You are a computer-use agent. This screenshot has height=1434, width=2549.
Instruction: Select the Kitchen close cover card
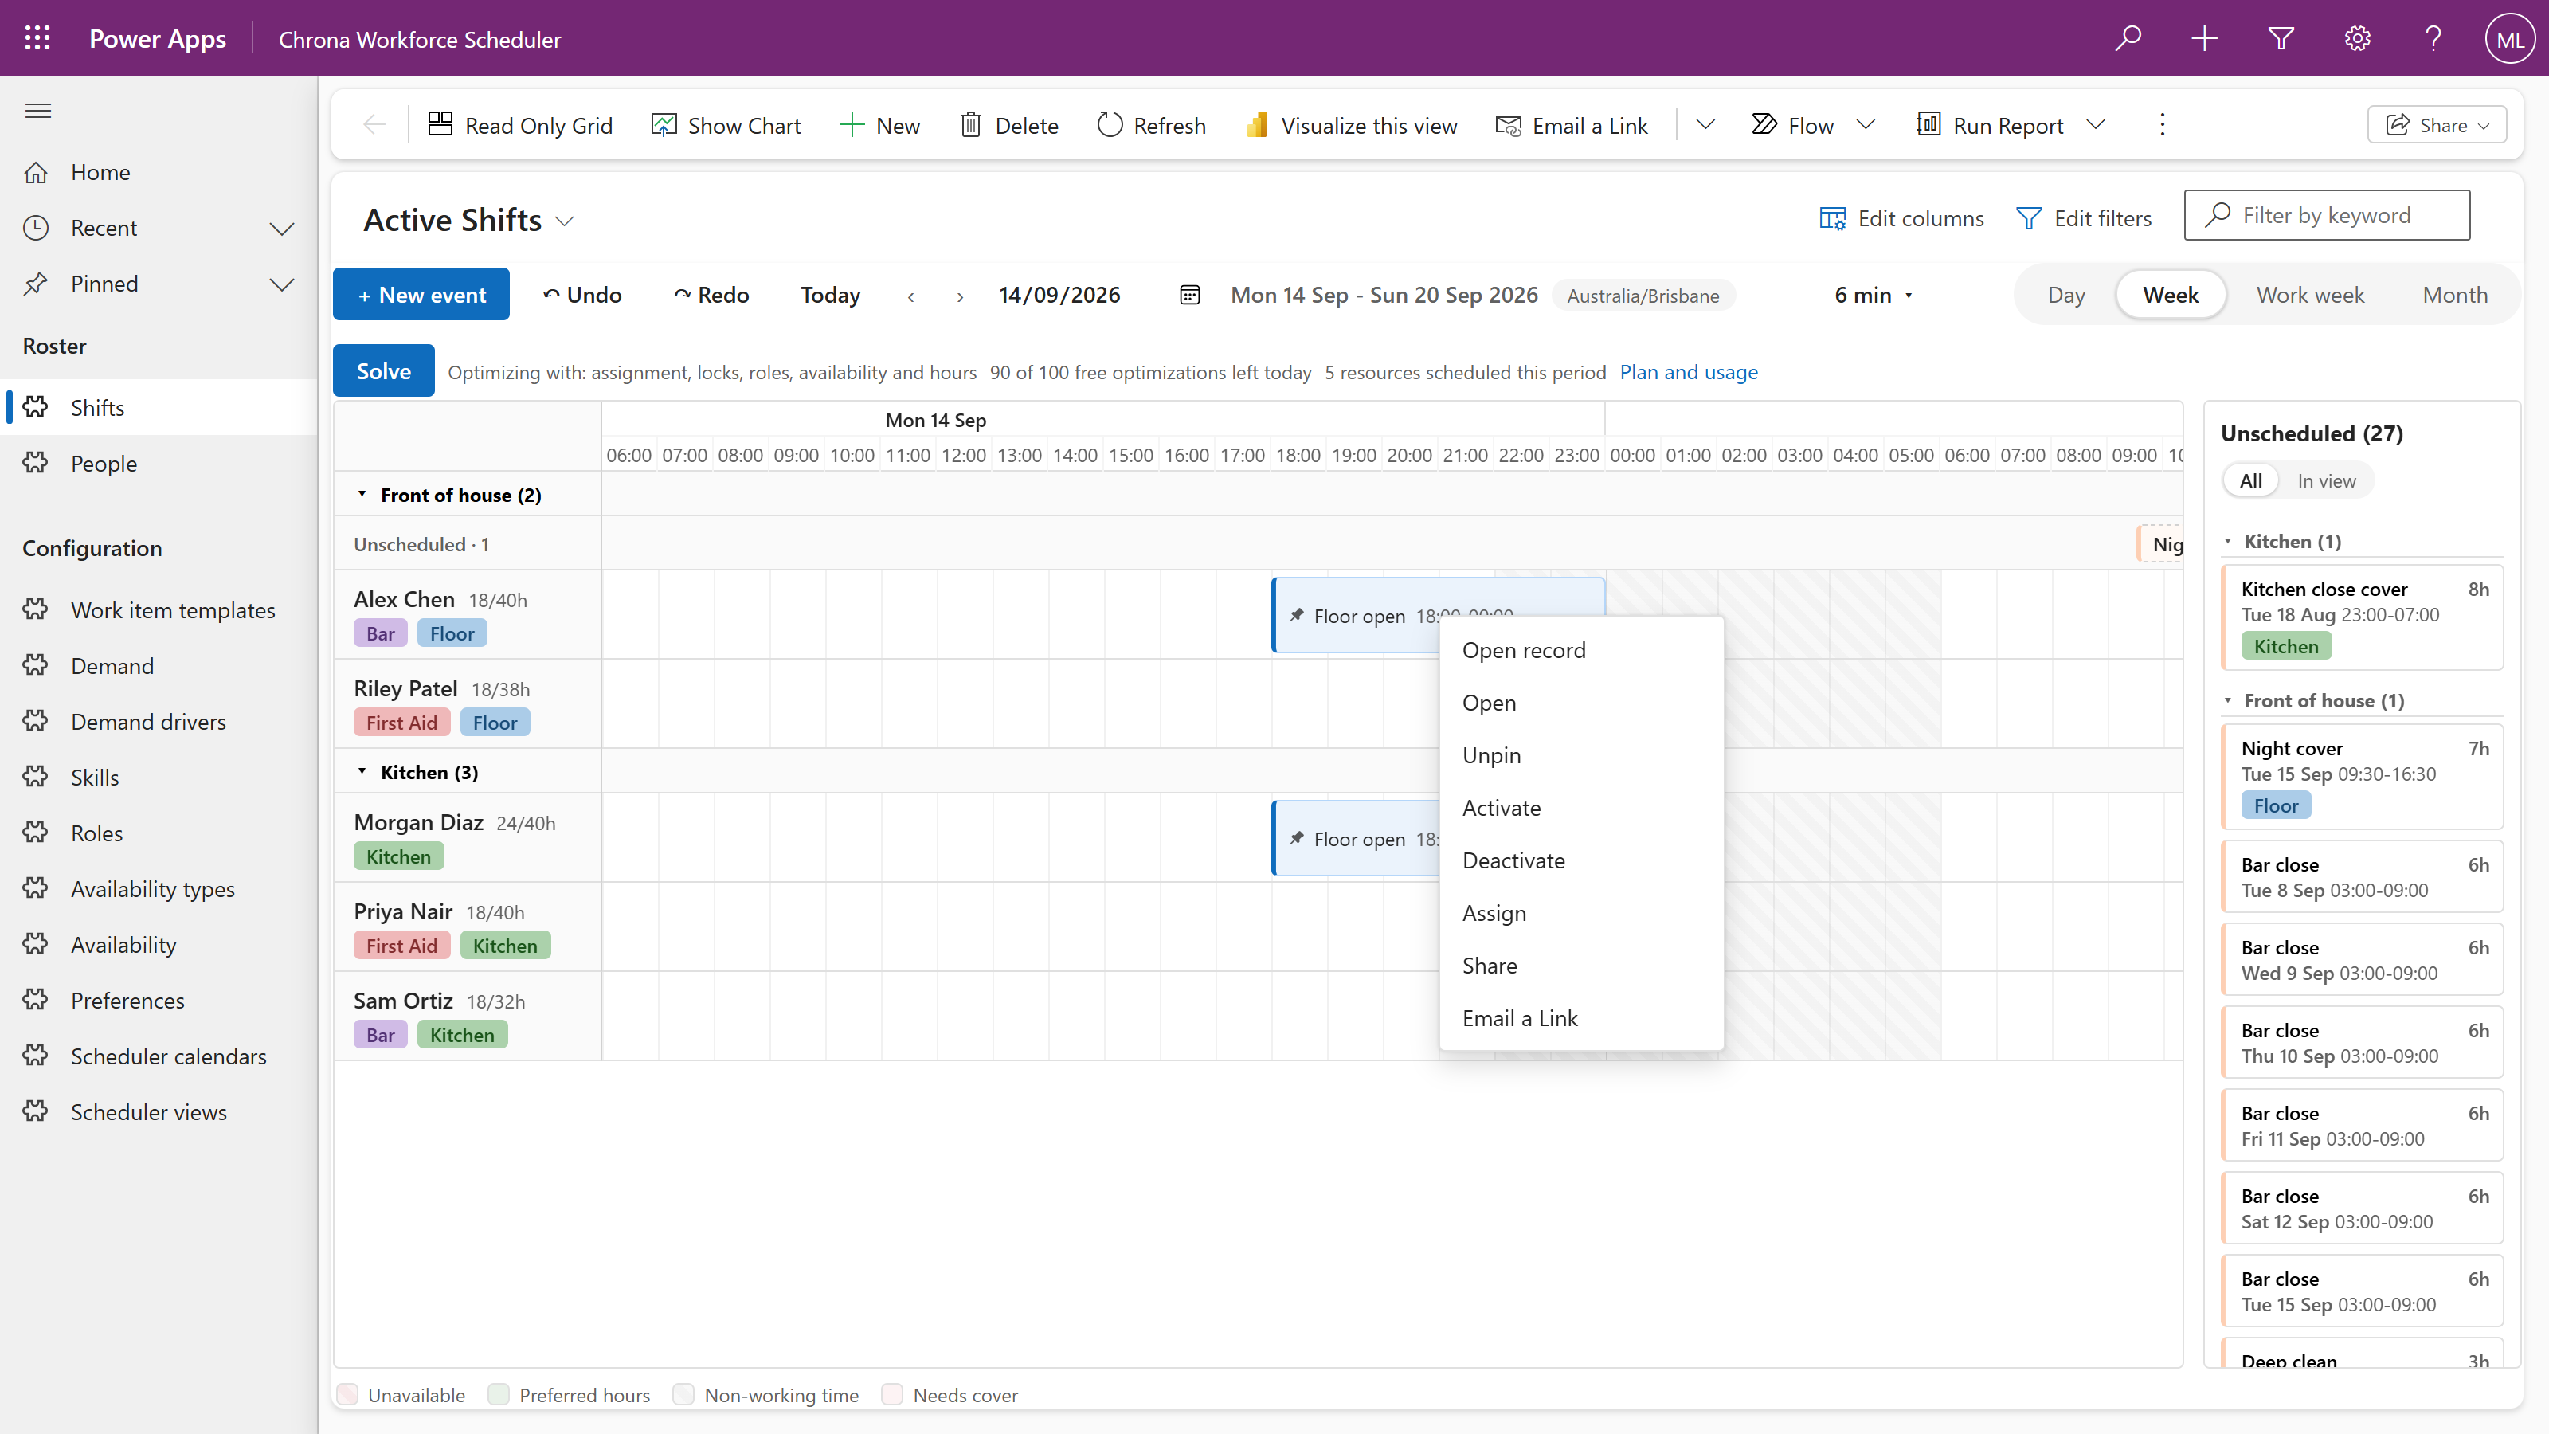click(x=2362, y=617)
